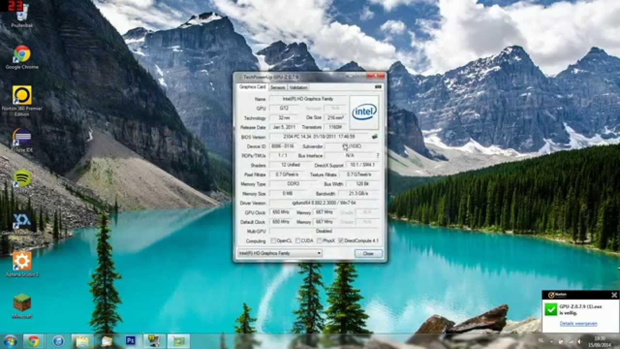Open the Eclipse IDE desktop shortcut

tap(22, 141)
